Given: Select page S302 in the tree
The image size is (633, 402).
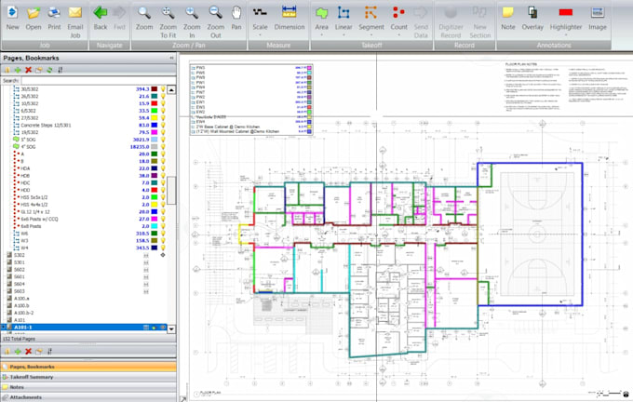Looking at the screenshot, I should click(19, 255).
